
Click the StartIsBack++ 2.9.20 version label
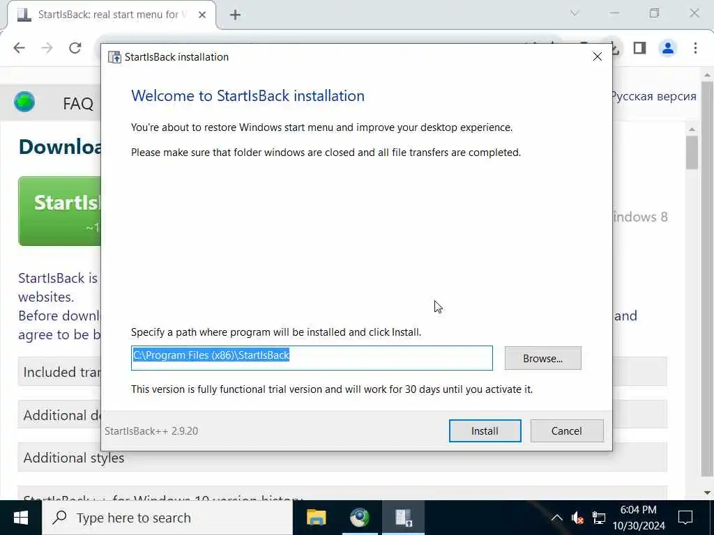coord(151,431)
